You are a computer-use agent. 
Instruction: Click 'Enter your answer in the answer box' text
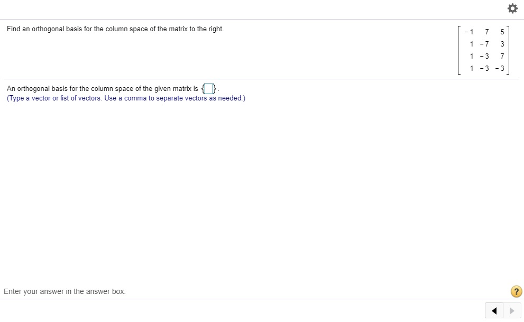65,291
